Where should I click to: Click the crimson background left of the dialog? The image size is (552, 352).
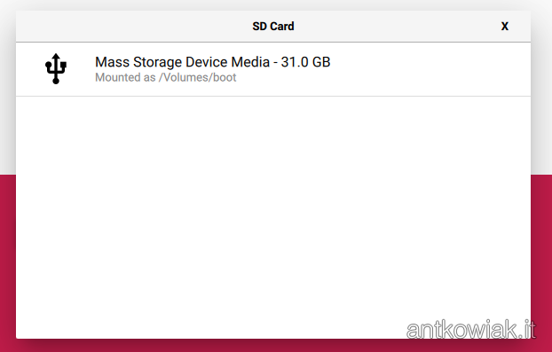pyautogui.click(x=8, y=260)
